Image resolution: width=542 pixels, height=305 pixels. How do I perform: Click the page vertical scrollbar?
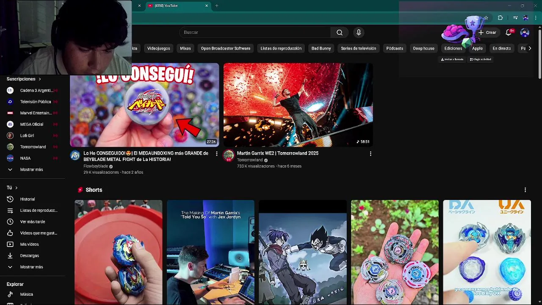tap(539, 53)
